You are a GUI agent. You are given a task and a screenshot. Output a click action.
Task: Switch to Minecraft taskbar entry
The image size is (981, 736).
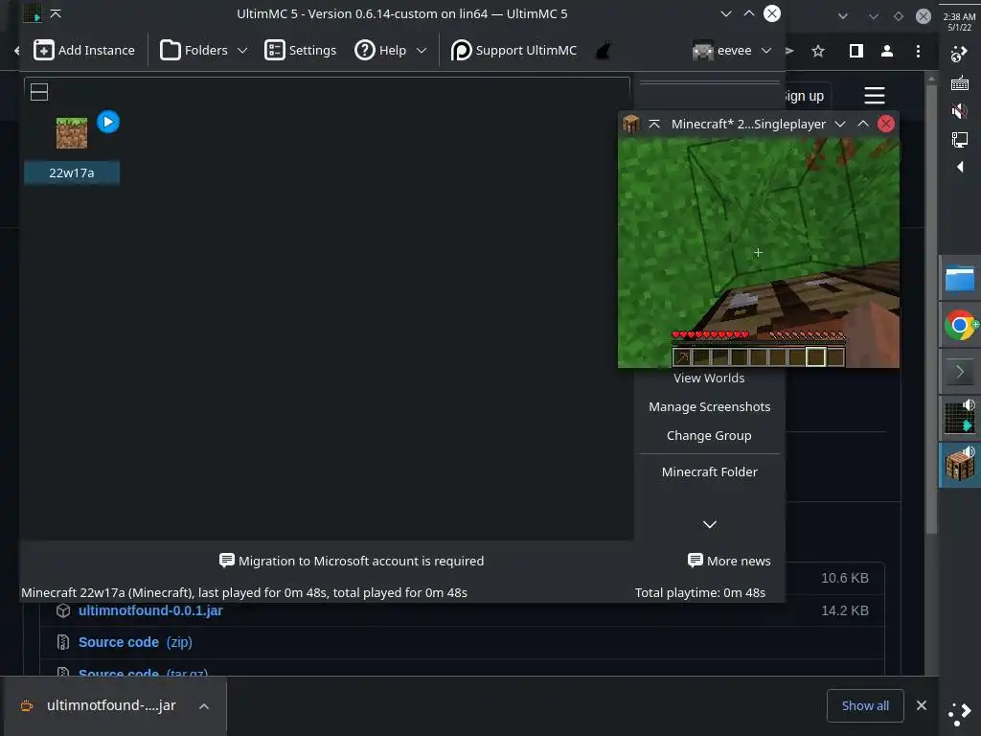[x=960, y=465]
